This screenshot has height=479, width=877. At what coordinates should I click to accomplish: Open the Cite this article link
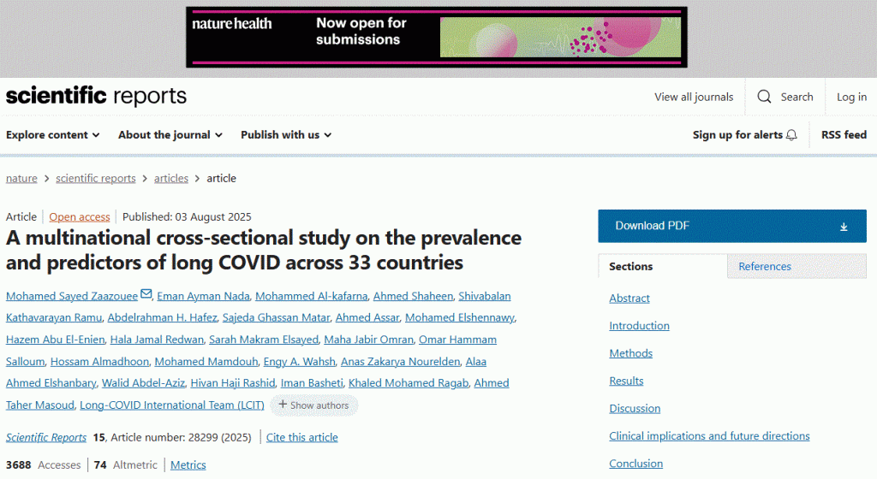302,437
